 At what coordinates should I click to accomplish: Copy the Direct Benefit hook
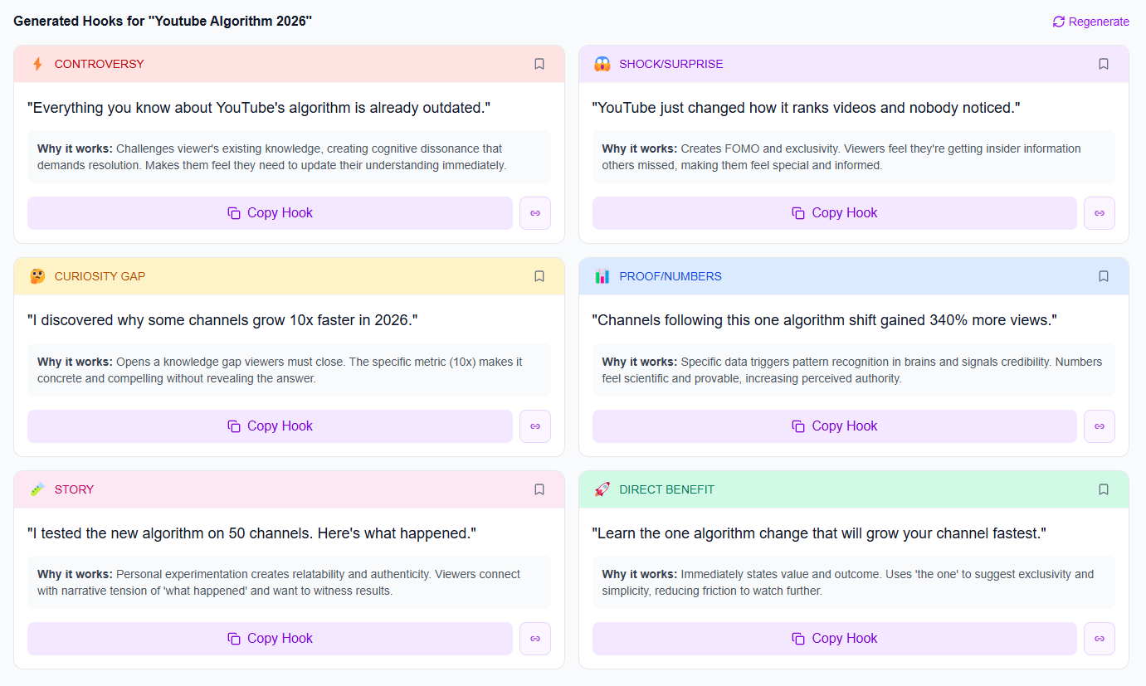pyautogui.click(x=834, y=639)
